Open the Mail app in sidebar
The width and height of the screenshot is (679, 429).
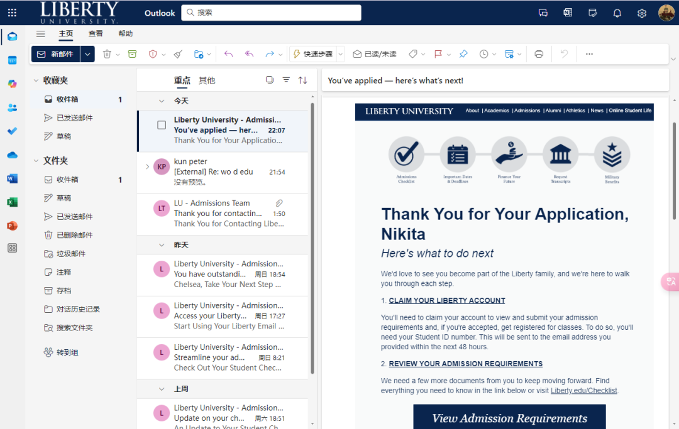coord(12,36)
